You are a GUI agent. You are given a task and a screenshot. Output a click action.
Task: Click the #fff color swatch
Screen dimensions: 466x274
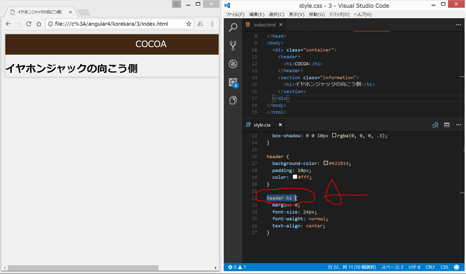tap(295, 177)
